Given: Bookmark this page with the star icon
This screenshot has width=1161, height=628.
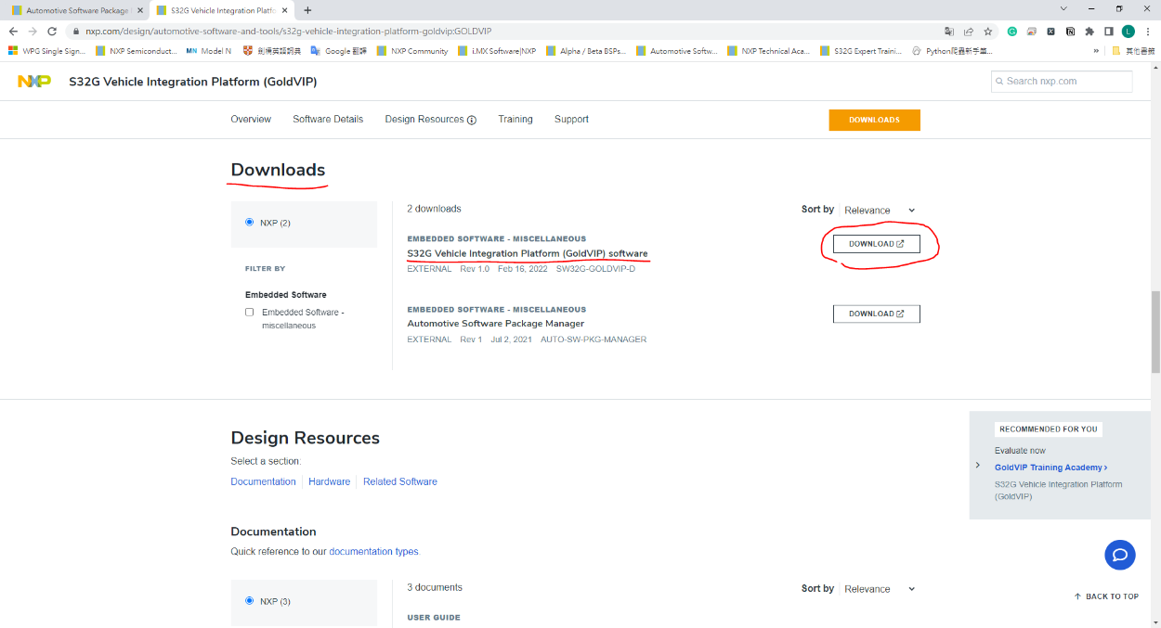Looking at the screenshot, I should [987, 31].
